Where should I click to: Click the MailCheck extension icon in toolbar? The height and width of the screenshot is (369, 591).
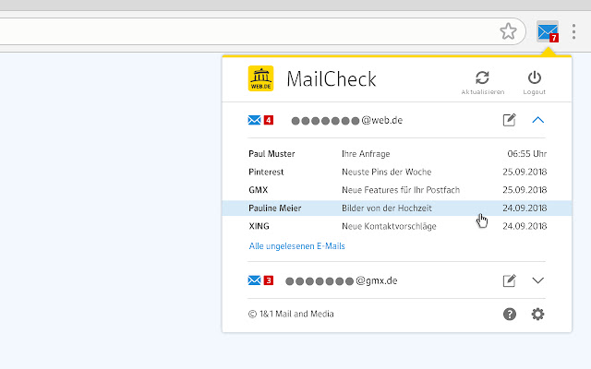[x=548, y=31]
